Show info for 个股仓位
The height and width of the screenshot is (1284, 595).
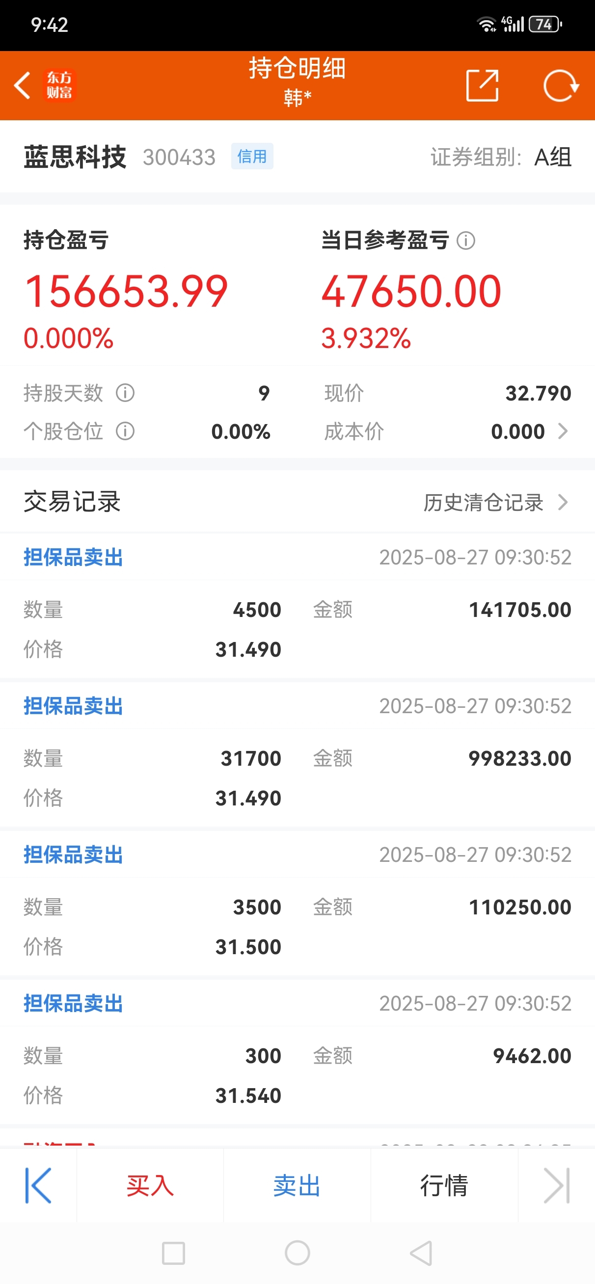(x=125, y=431)
